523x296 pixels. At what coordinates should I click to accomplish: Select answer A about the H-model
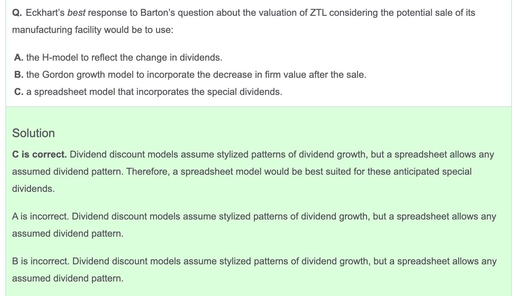[x=118, y=58]
